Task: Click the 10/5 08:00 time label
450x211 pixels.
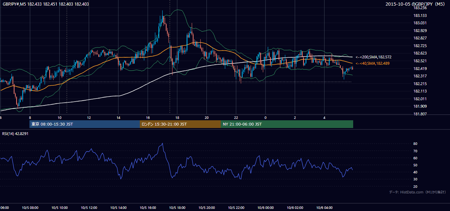Action: [30, 208]
